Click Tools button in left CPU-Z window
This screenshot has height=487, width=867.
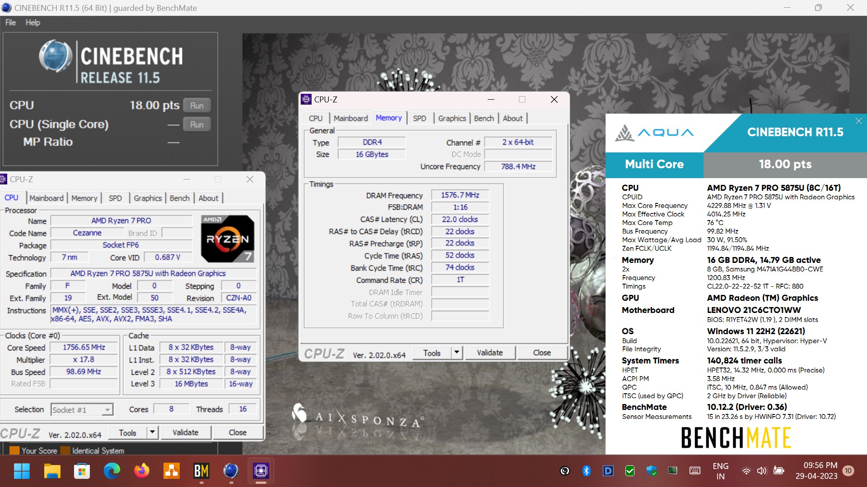click(127, 432)
